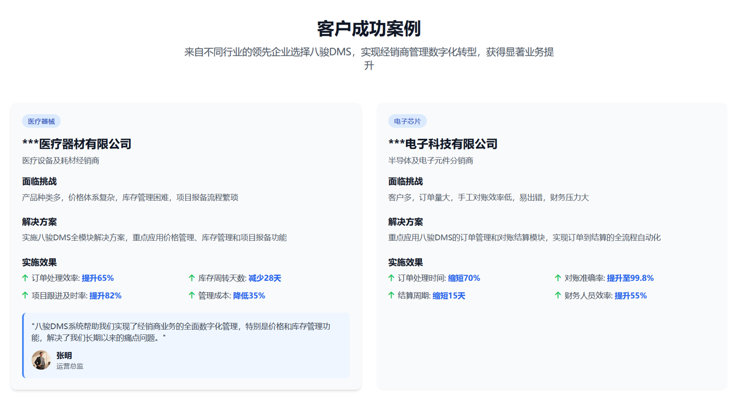Click the 提升至99.8% accuracy value
734x404 pixels.
(x=630, y=278)
